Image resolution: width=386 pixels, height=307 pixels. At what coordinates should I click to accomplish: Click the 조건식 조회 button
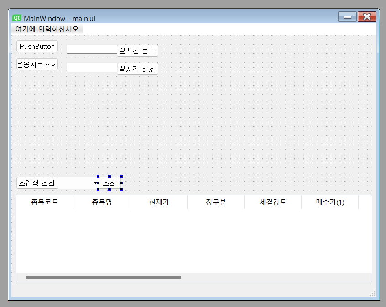click(x=37, y=183)
